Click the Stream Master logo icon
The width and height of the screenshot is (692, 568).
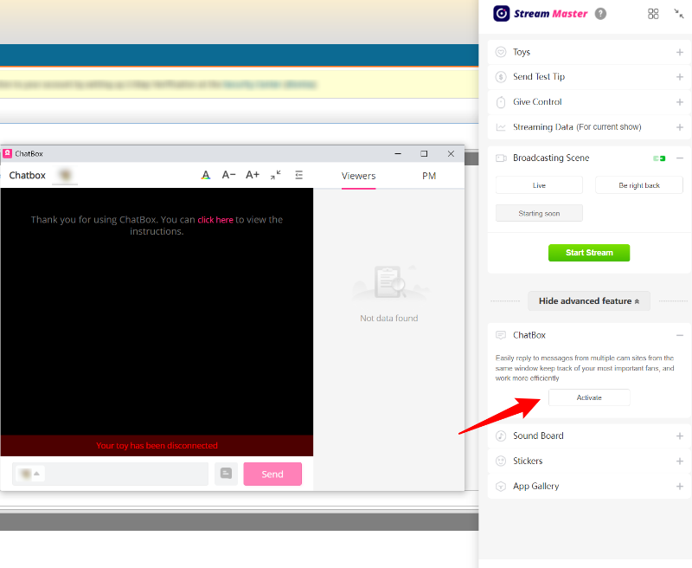(502, 14)
